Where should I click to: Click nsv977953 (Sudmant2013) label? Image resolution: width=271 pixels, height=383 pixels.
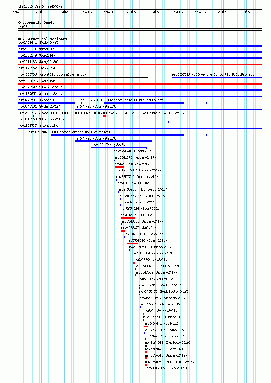pos(39,100)
